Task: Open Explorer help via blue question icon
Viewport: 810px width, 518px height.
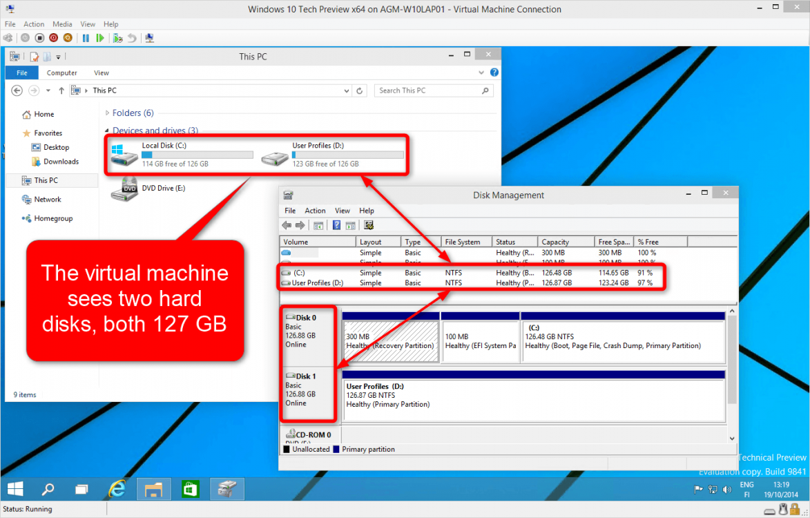Action: [494, 73]
